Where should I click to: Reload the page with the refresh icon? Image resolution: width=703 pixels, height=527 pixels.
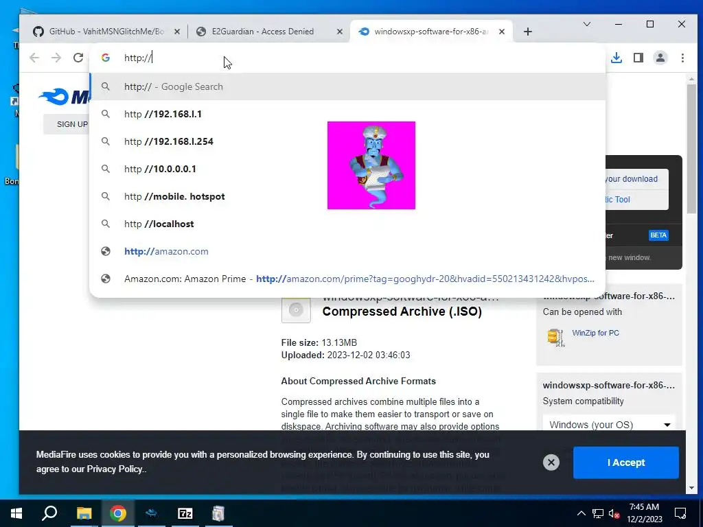(78, 58)
